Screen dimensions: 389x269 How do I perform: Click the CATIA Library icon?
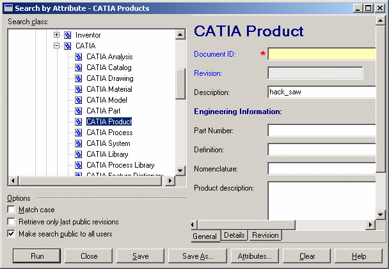[x=79, y=154]
